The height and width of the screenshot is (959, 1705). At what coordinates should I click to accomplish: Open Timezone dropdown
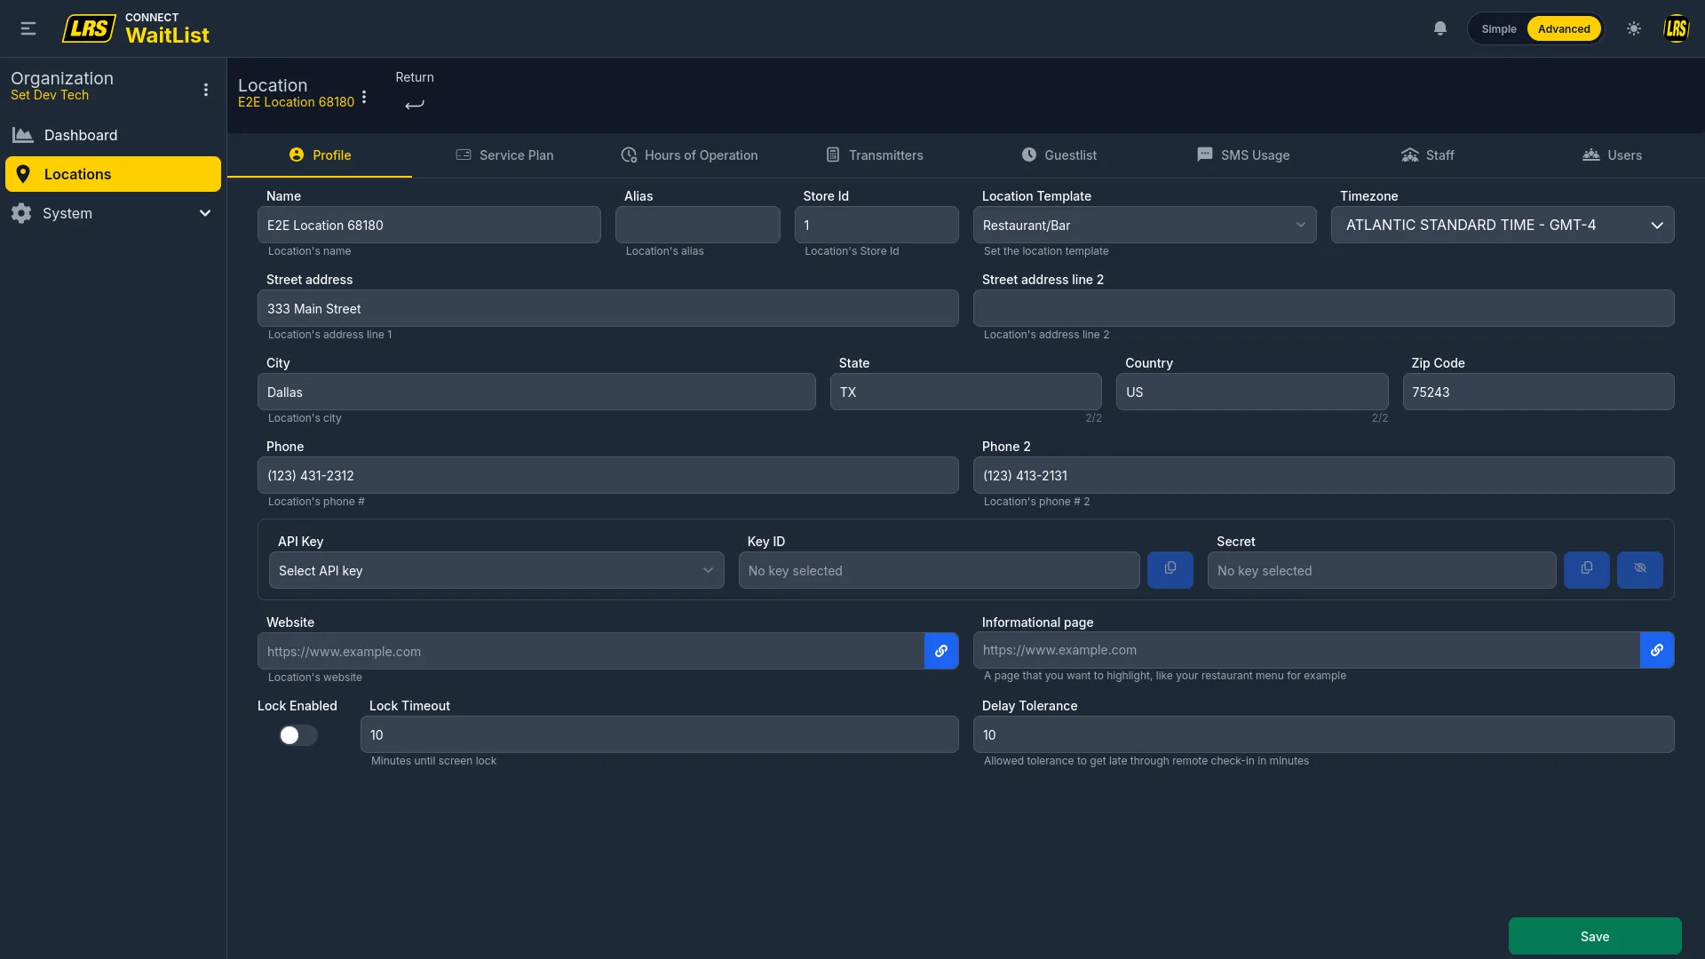[x=1503, y=225]
